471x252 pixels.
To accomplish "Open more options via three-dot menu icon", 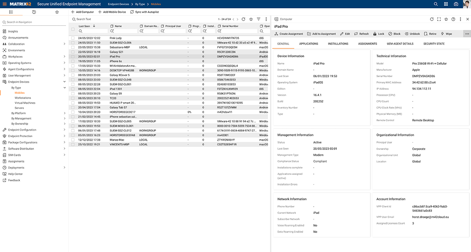I will pyautogui.click(x=460, y=19).
